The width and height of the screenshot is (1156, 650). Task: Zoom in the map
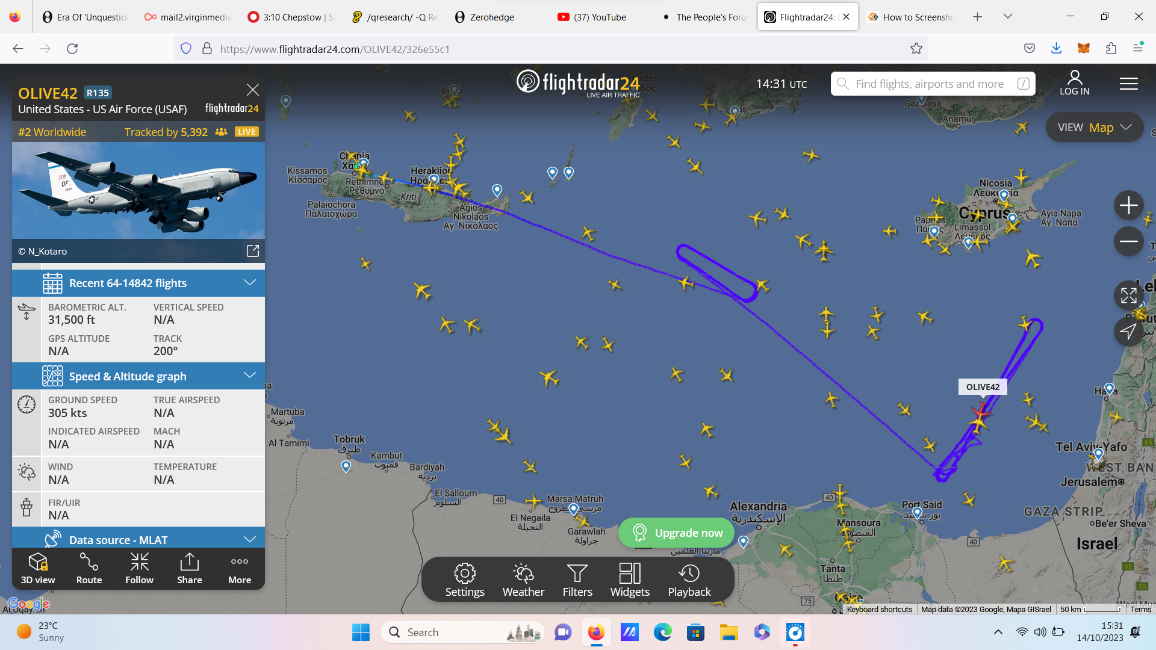coord(1129,206)
